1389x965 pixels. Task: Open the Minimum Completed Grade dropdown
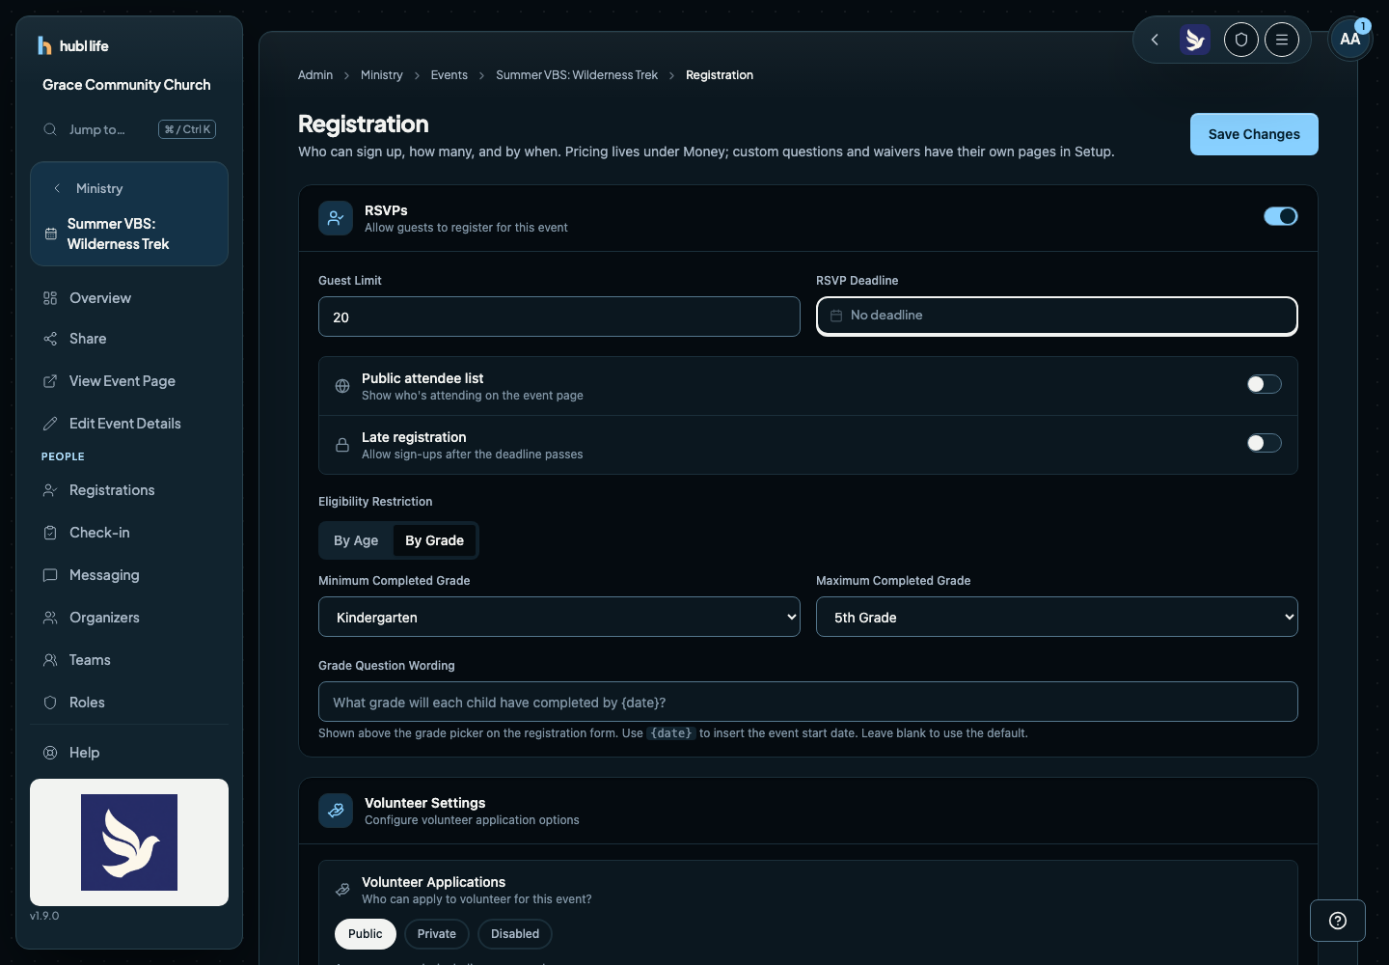[559, 617]
